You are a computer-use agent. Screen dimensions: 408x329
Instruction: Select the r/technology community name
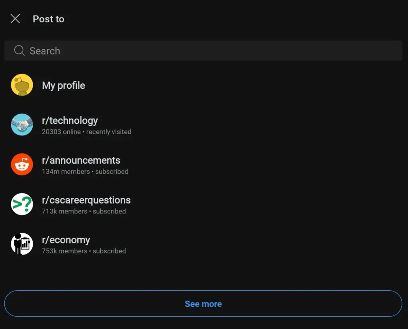[70, 120]
